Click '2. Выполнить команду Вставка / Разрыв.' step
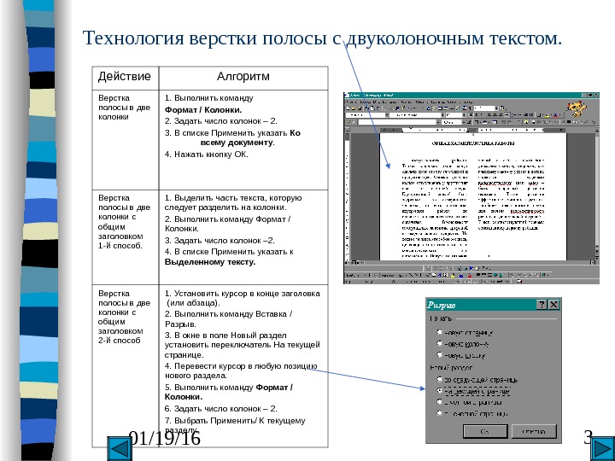615x461 pixels. pos(228,319)
